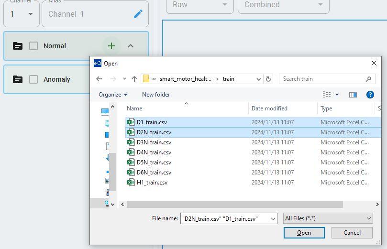This screenshot has width=387, height=249.
Task: Open the Raw dropdown
Action: (199, 5)
